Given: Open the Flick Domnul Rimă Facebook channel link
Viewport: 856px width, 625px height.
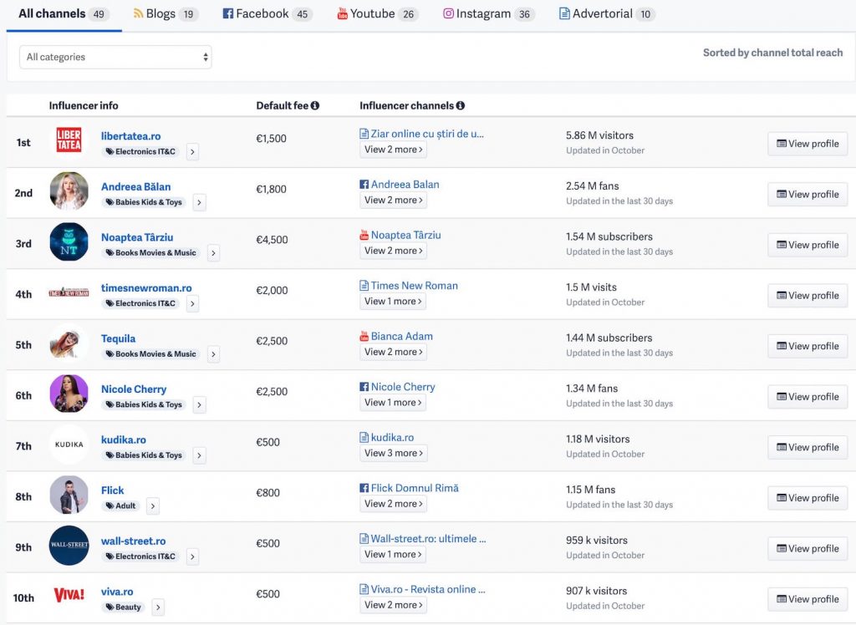Looking at the screenshot, I should point(415,488).
